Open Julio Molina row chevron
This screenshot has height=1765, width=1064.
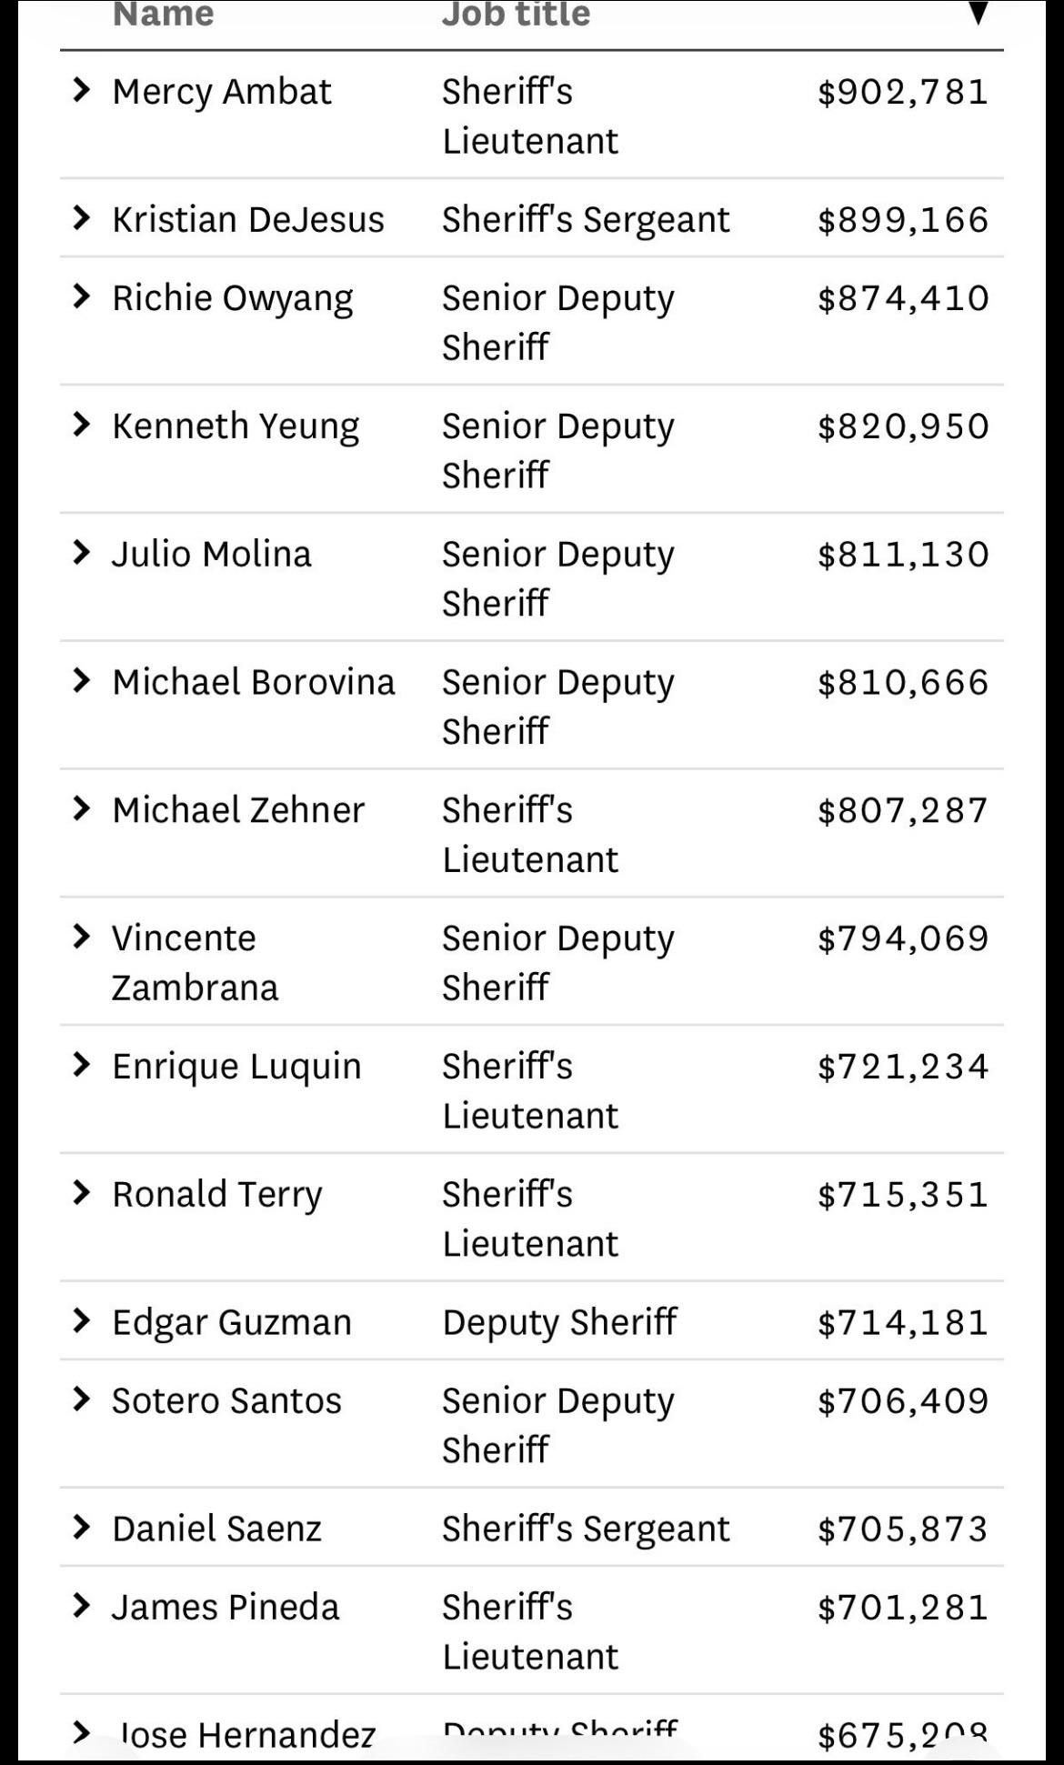pos(82,553)
